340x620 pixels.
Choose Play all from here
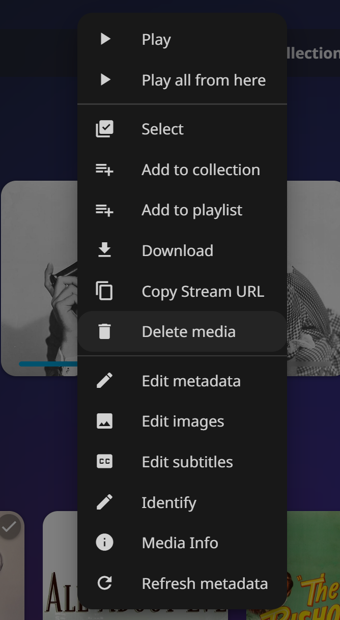204,80
